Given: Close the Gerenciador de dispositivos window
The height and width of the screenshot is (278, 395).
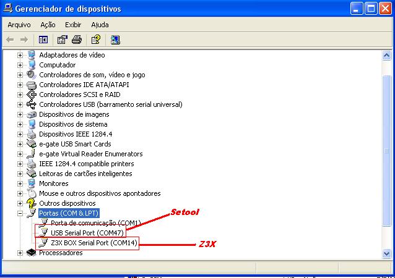Looking at the screenshot, I should [x=386, y=9].
